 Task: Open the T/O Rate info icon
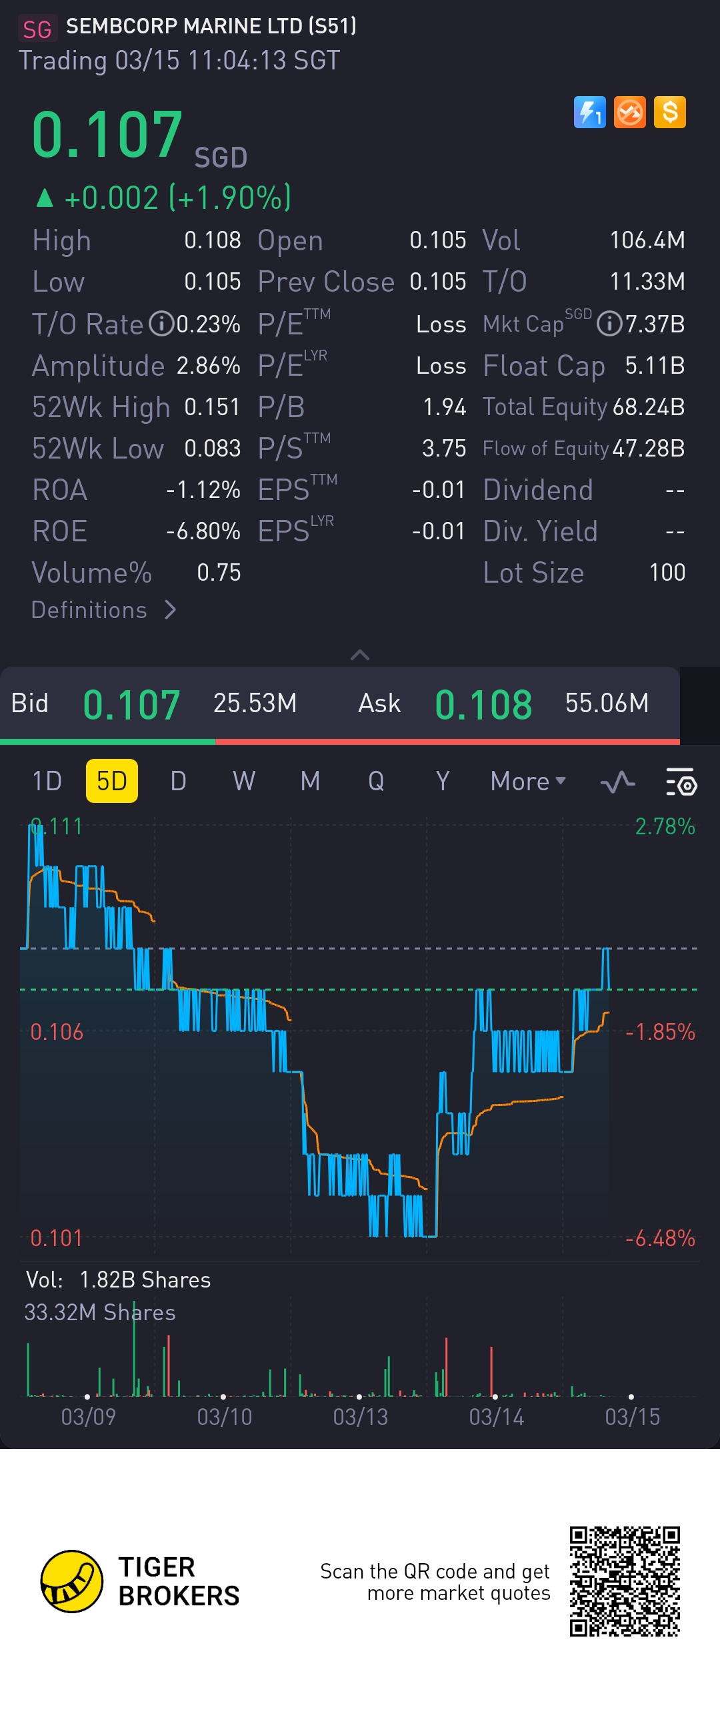pyautogui.click(x=161, y=324)
